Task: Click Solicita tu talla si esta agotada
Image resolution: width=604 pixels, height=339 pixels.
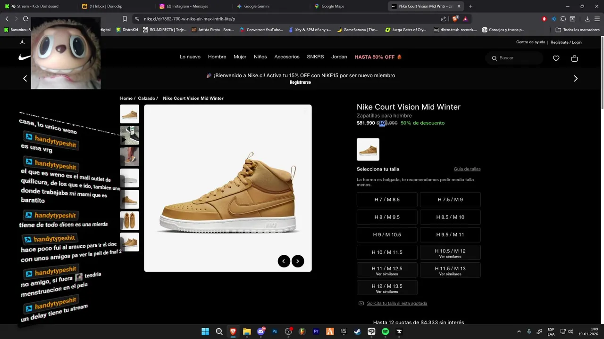Action: point(397,304)
